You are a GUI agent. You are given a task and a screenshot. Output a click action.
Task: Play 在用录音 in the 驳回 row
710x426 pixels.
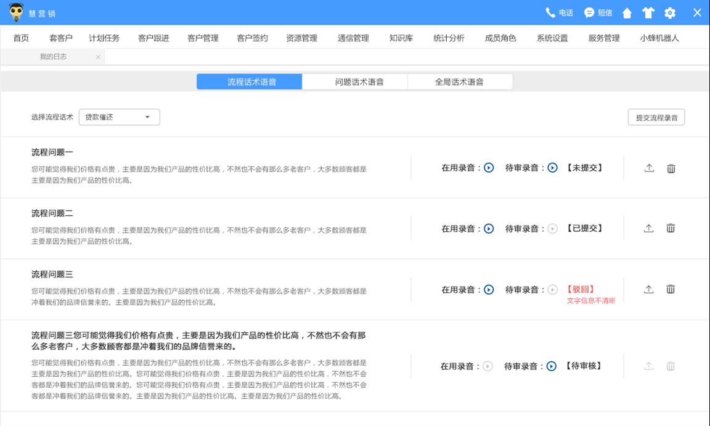[x=489, y=290]
